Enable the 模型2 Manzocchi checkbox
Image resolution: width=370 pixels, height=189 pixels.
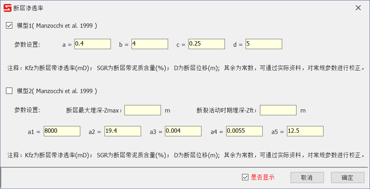point(9,91)
